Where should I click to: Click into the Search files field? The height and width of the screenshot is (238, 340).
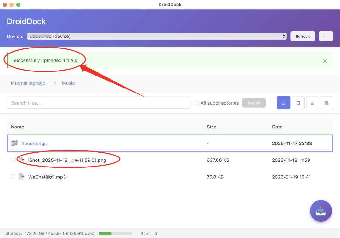99,103
